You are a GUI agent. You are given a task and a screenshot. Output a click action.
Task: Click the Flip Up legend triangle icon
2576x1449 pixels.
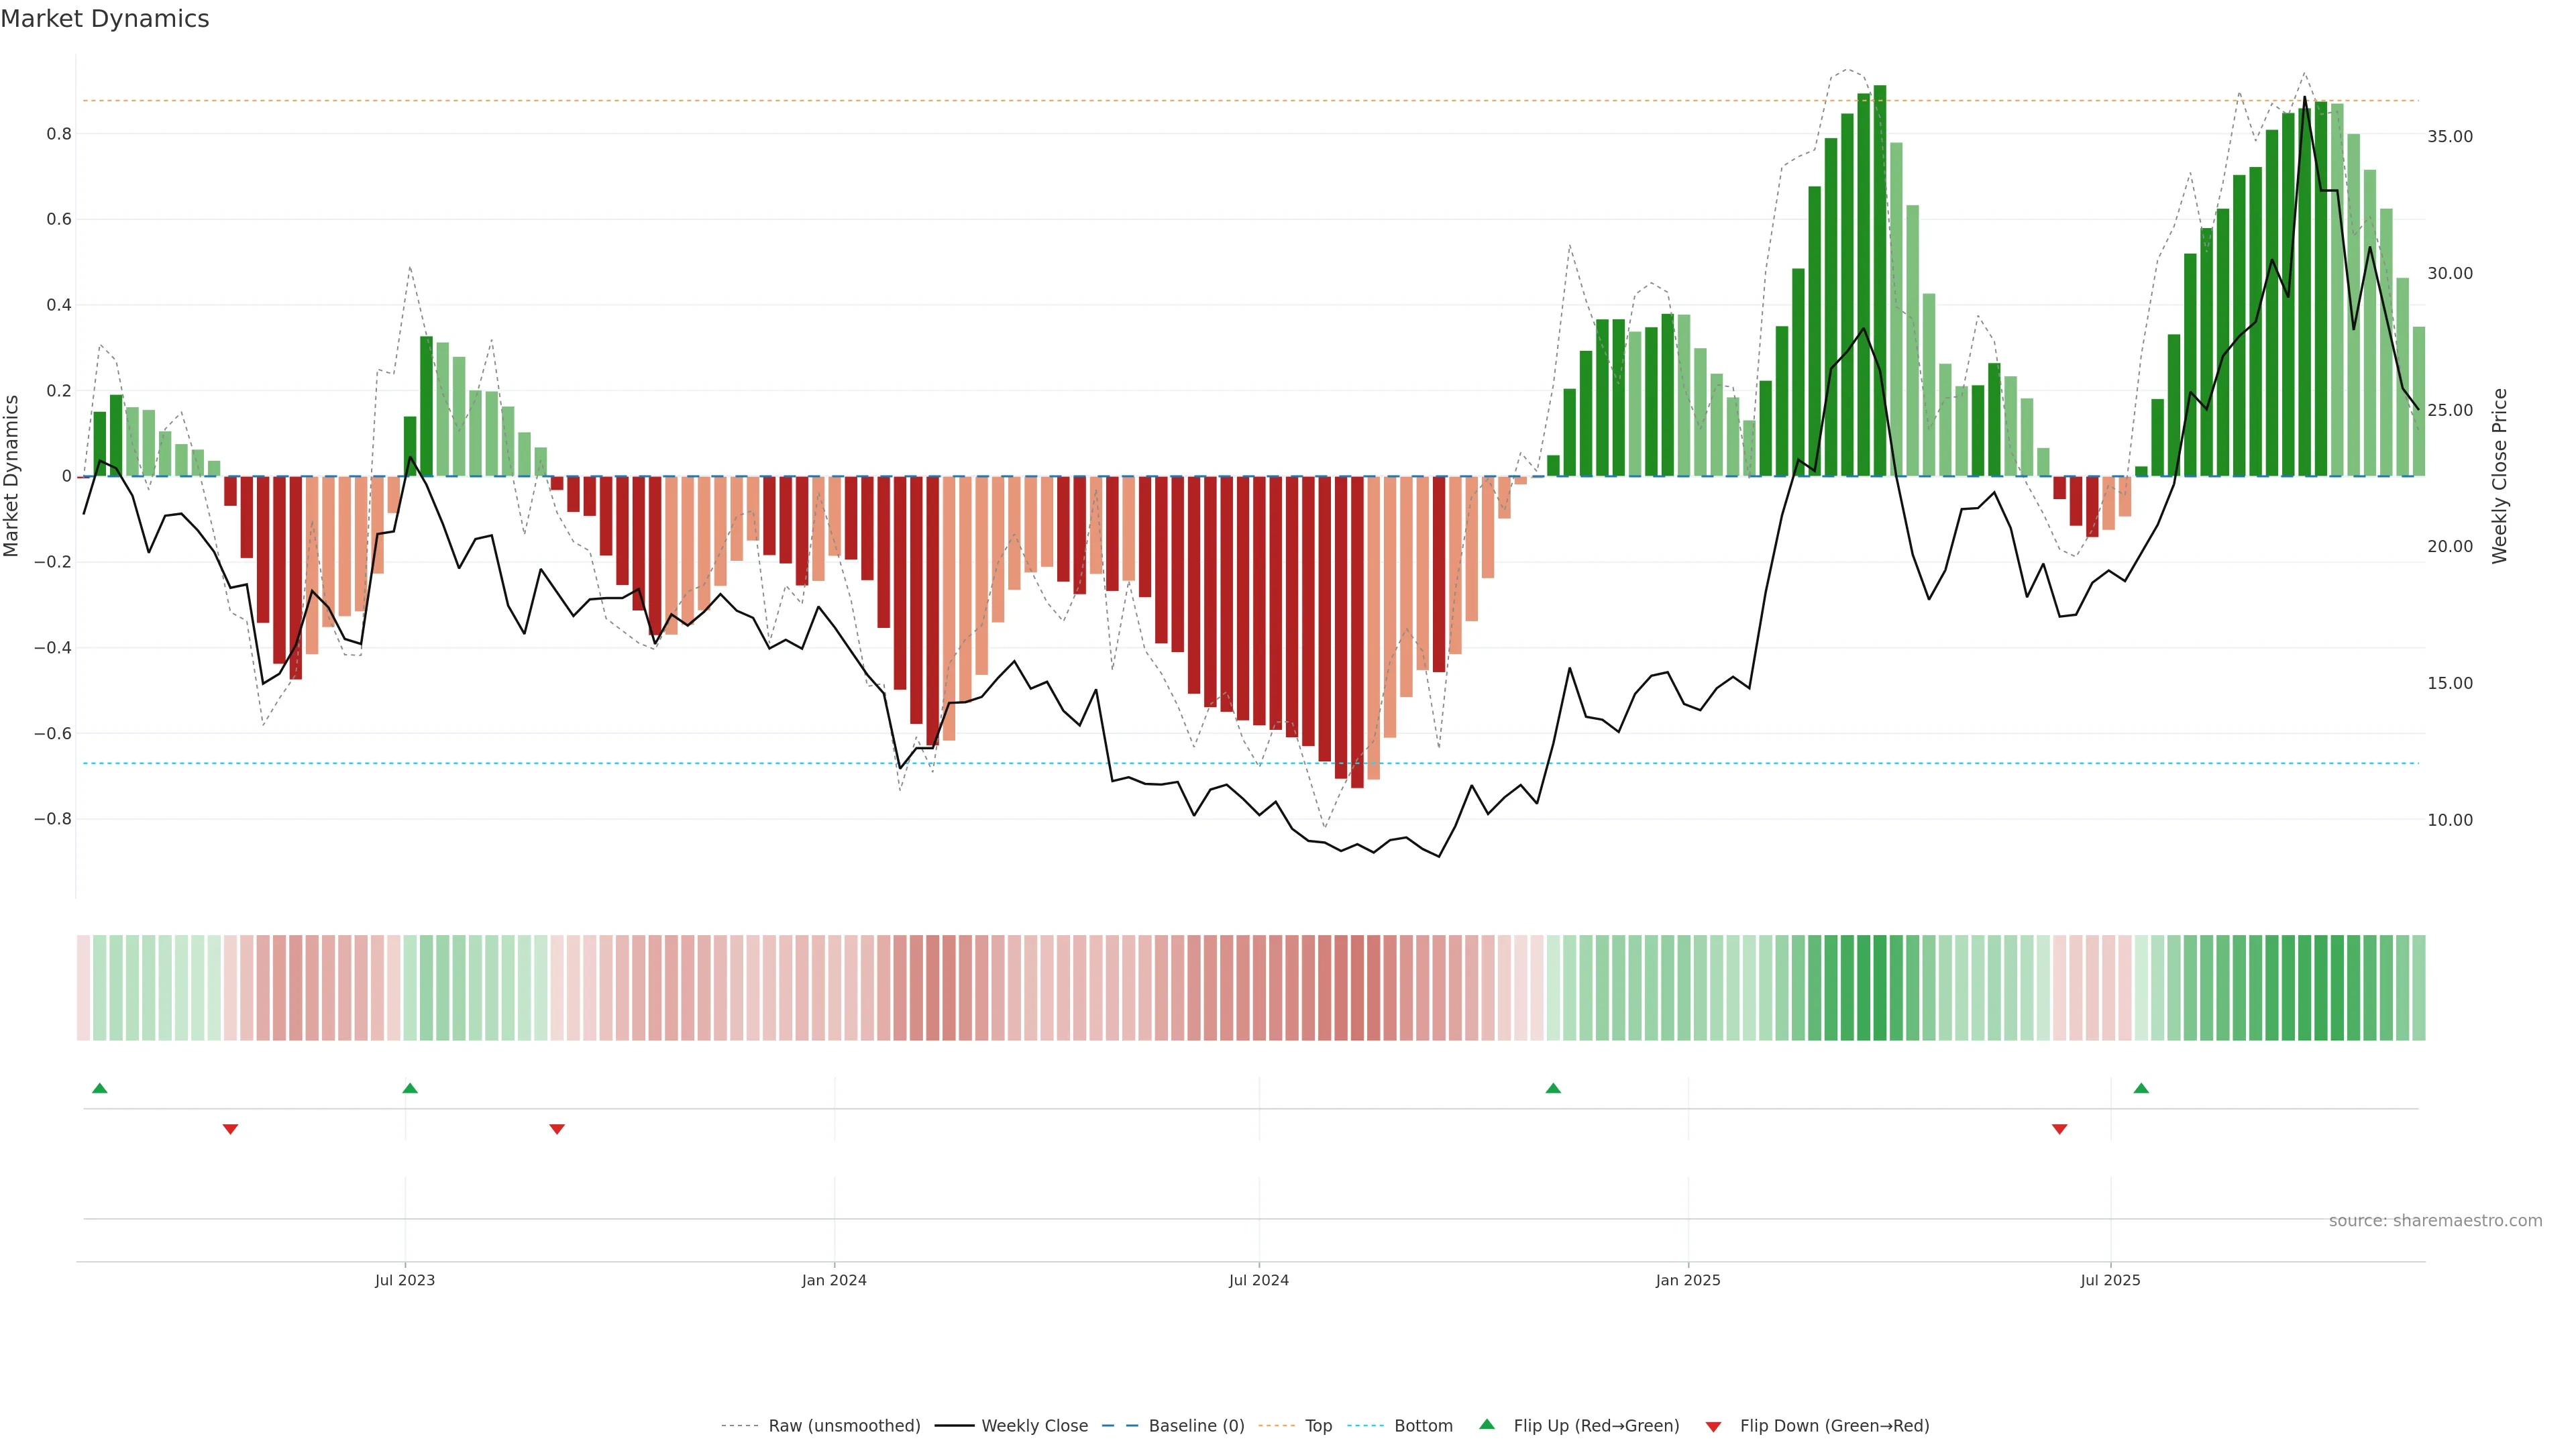(x=1487, y=1424)
